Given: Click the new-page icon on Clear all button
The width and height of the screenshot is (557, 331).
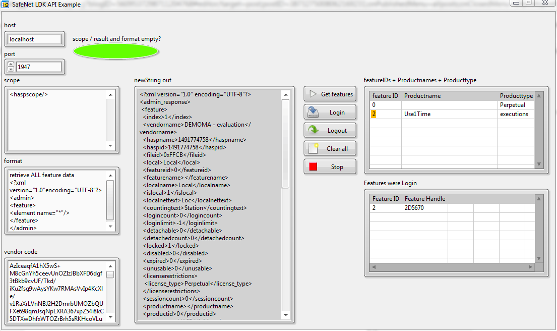Looking at the screenshot, I should pyautogui.click(x=313, y=147).
